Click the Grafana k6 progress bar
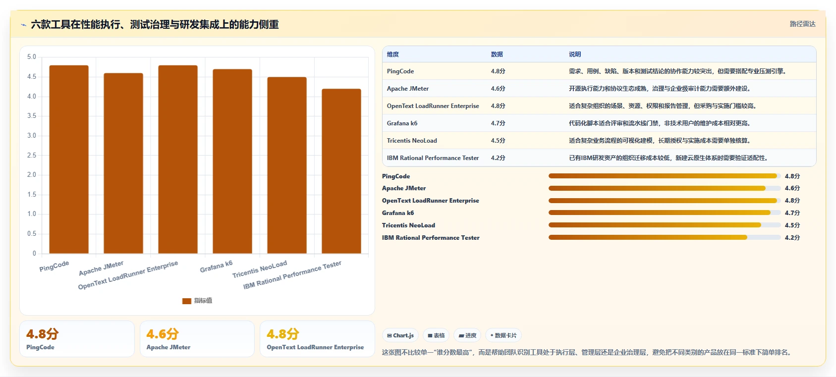This screenshot has height=377, width=836. pyautogui.click(x=665, y=213)
